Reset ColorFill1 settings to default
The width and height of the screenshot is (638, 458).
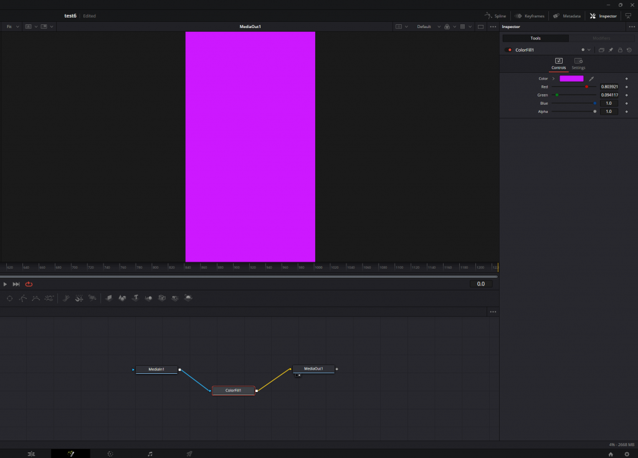[x=629, y=50]
